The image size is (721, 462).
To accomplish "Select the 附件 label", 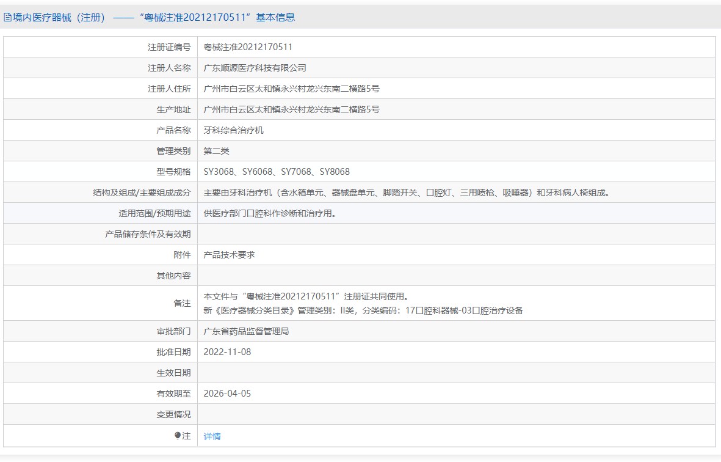I will [x=182, y=255].
